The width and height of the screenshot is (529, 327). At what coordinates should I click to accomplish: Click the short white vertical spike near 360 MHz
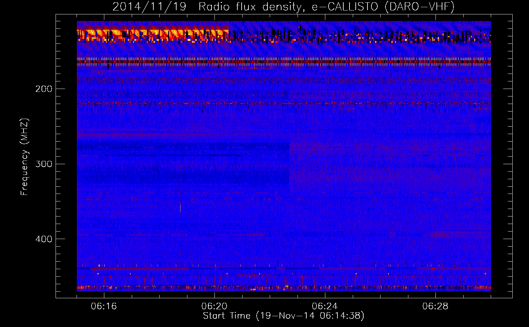tap(180, 208)
